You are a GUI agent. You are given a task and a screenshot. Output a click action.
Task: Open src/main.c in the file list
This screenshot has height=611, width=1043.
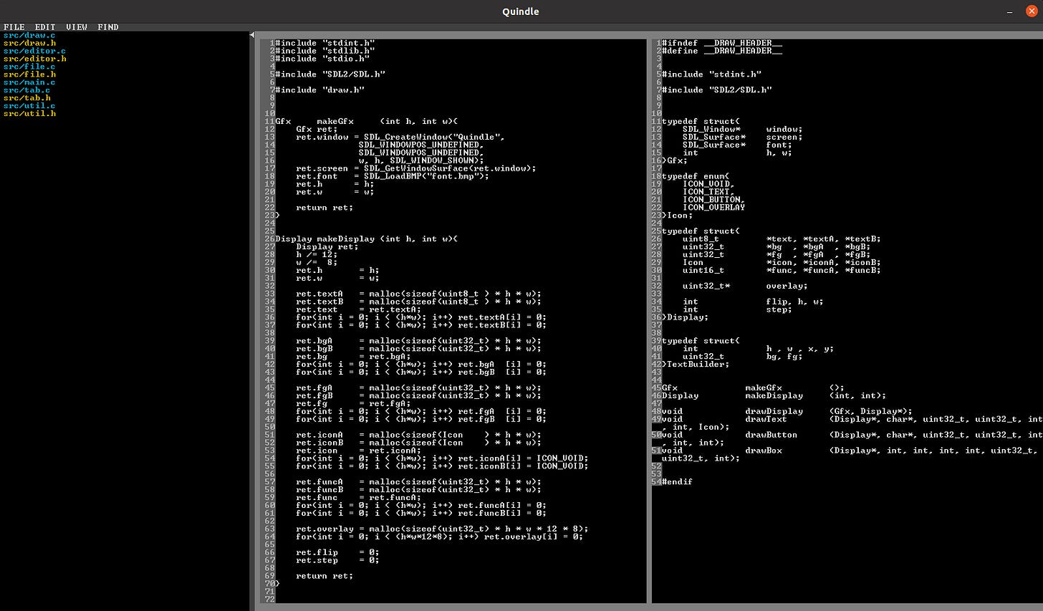[29, 82]
